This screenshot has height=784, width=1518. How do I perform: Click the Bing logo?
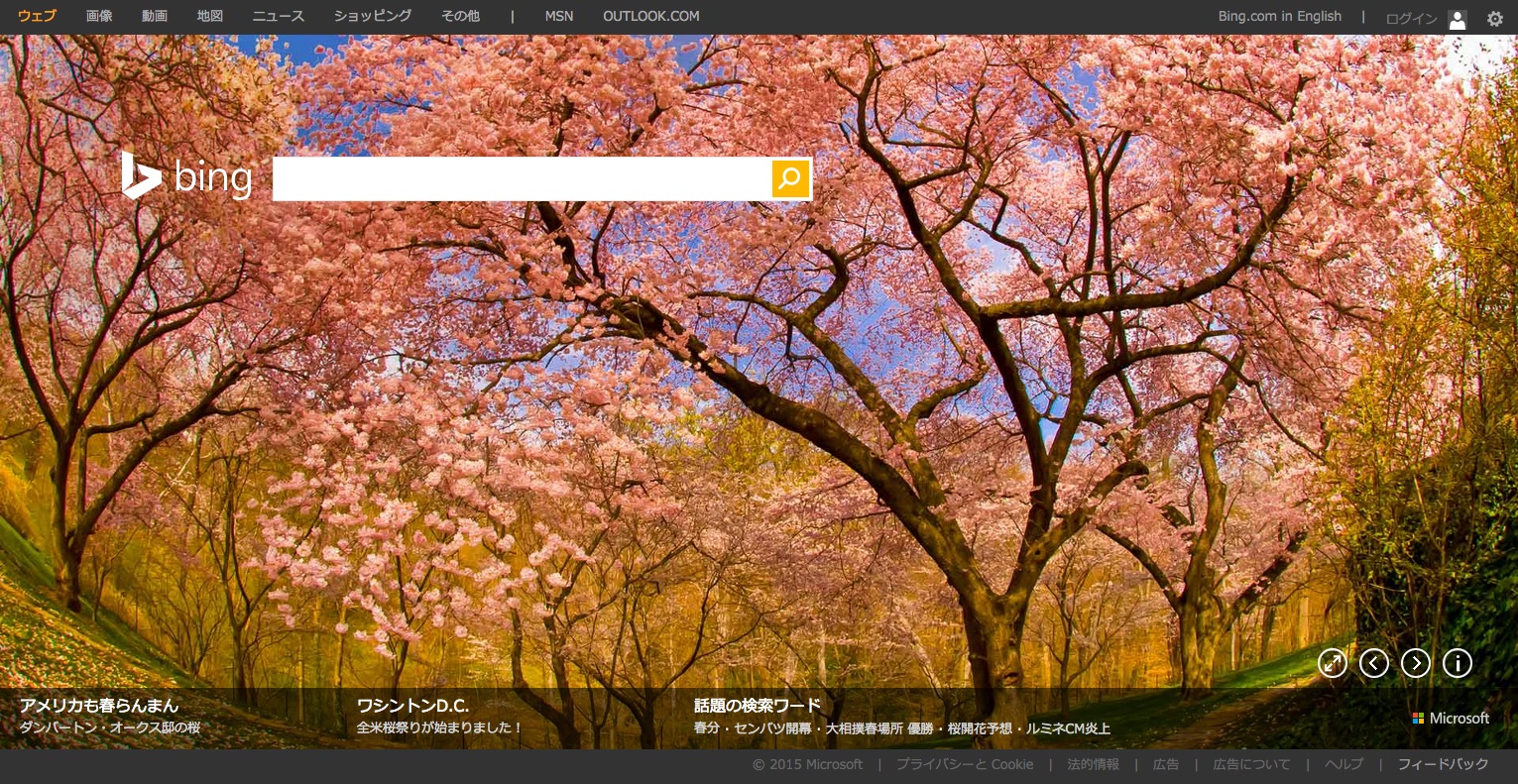click(186, 177)
